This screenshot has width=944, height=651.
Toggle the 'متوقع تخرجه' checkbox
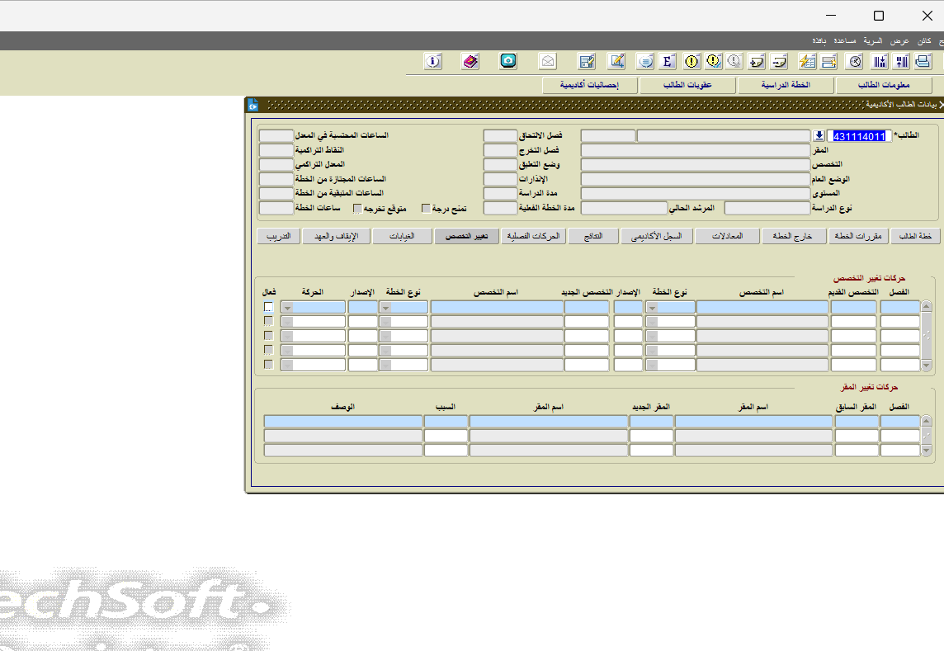pyautogui.click(x=357, y=209)
